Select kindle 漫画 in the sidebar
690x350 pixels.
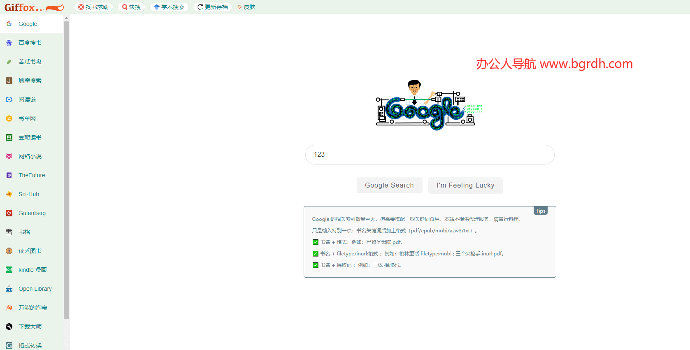[x=32, y=270]
